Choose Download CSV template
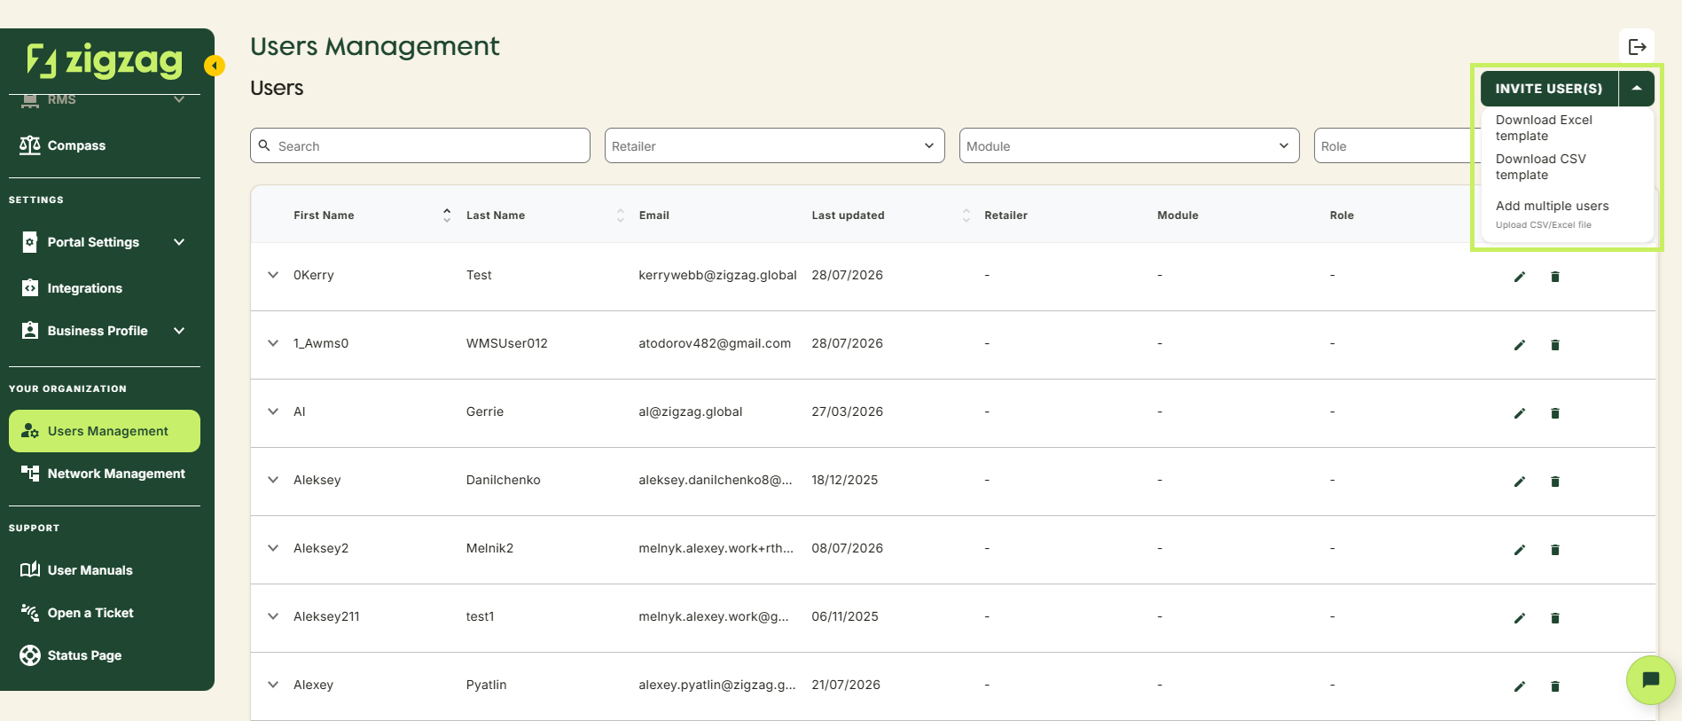The height and width of the screenshot is (721, 1682). [x=1541, y=167]
